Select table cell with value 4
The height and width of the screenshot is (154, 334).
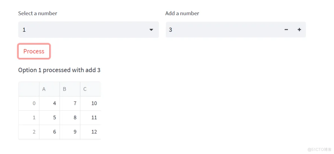click(49, 104)
